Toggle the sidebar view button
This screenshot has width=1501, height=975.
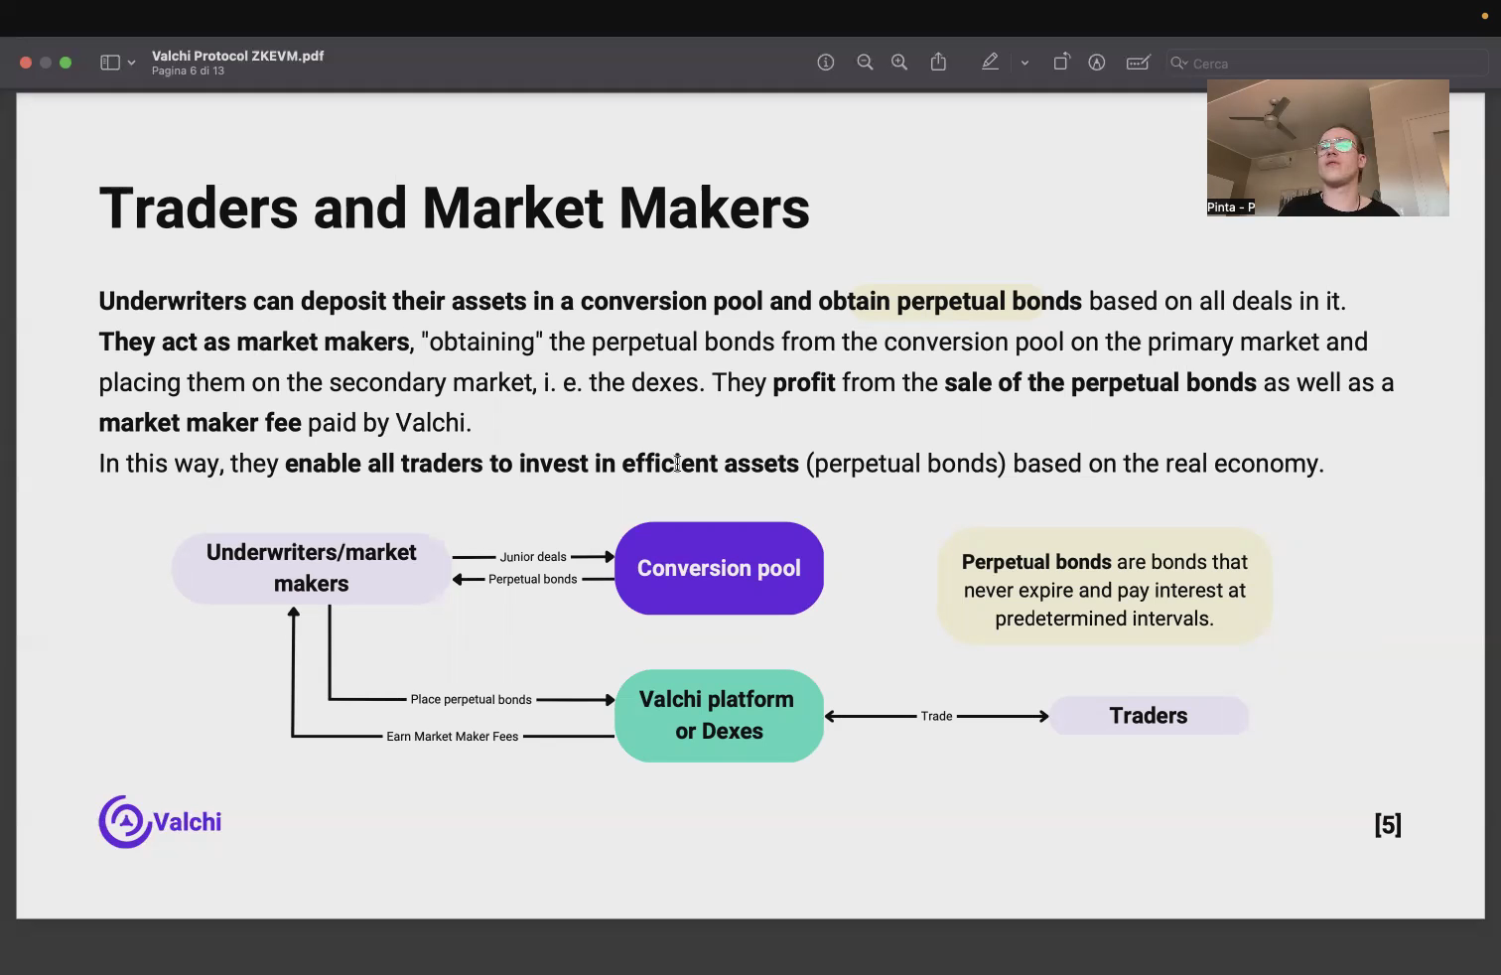pyautogui.click(x=110, y=63)
